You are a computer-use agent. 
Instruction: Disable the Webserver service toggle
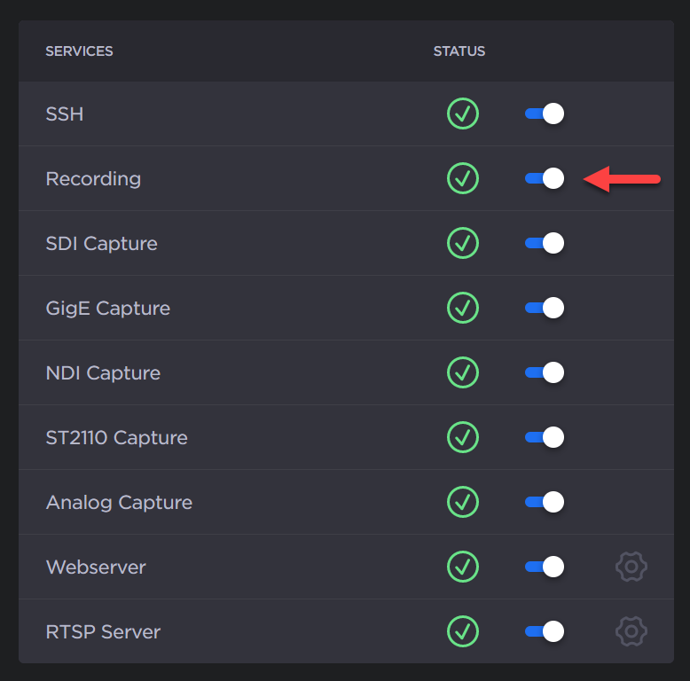(545, 567)
